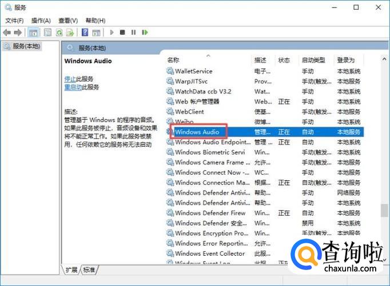Click gear icon beside Windows Error Reportin
This screenshot has height=286, width=390.
pyautogui.click(x=170, y=243)
